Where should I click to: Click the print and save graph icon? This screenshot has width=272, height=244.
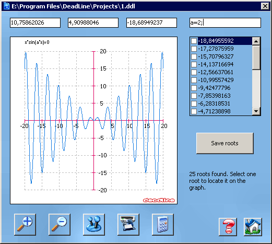pos(128,225)
